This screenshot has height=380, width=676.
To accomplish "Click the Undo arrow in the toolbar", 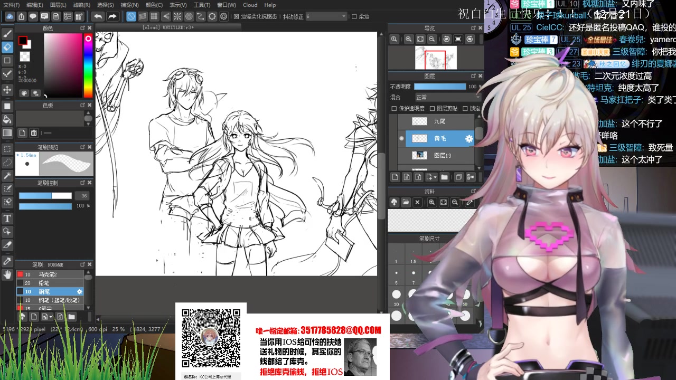I will pyautogui.click(x=98, y=16).
